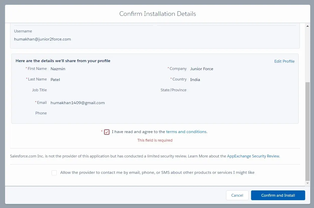Click the Company value Junior Force
The image size is (314, 208).
[201, 69]
